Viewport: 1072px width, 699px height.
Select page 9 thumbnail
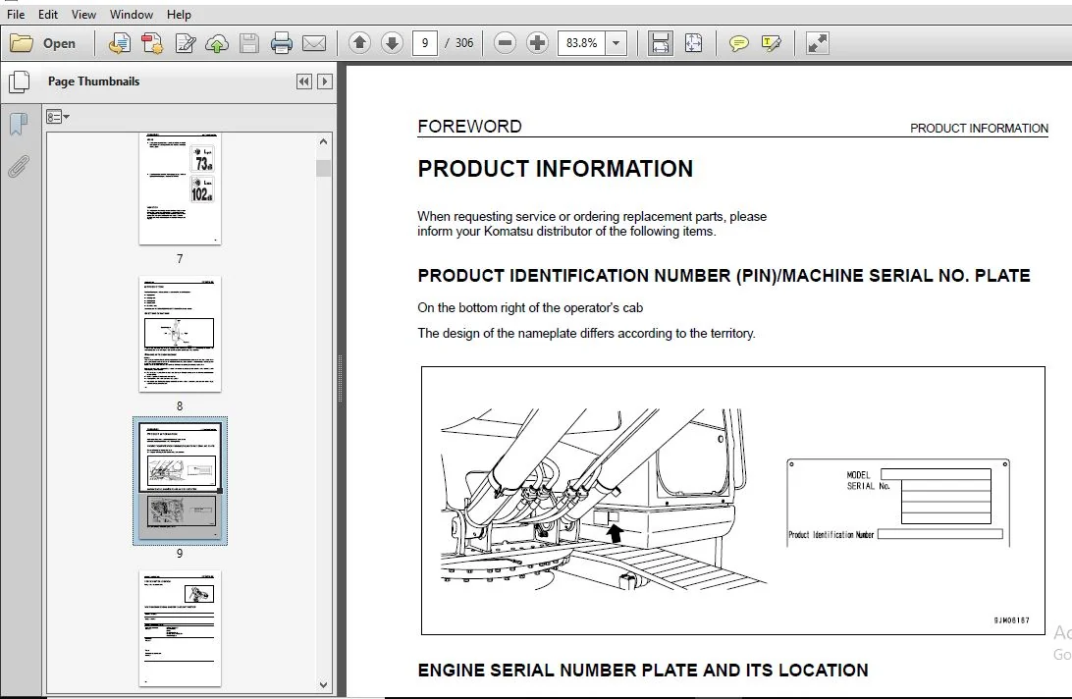(180, 481)
